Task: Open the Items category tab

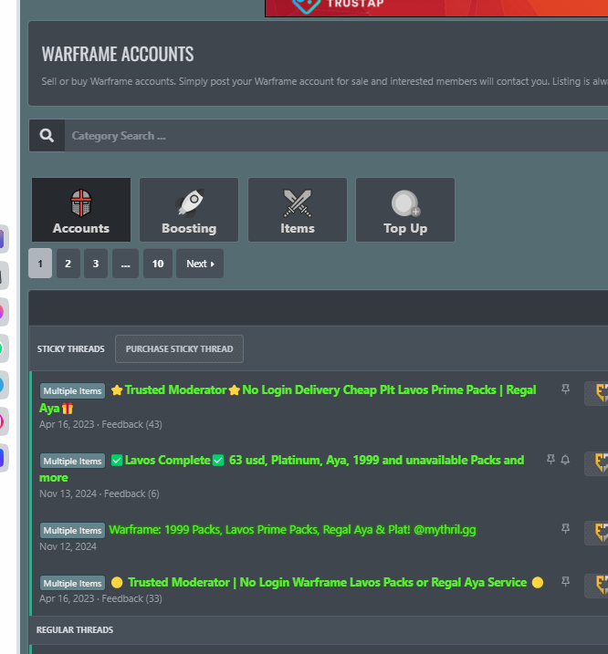Action: pos(298,210)
